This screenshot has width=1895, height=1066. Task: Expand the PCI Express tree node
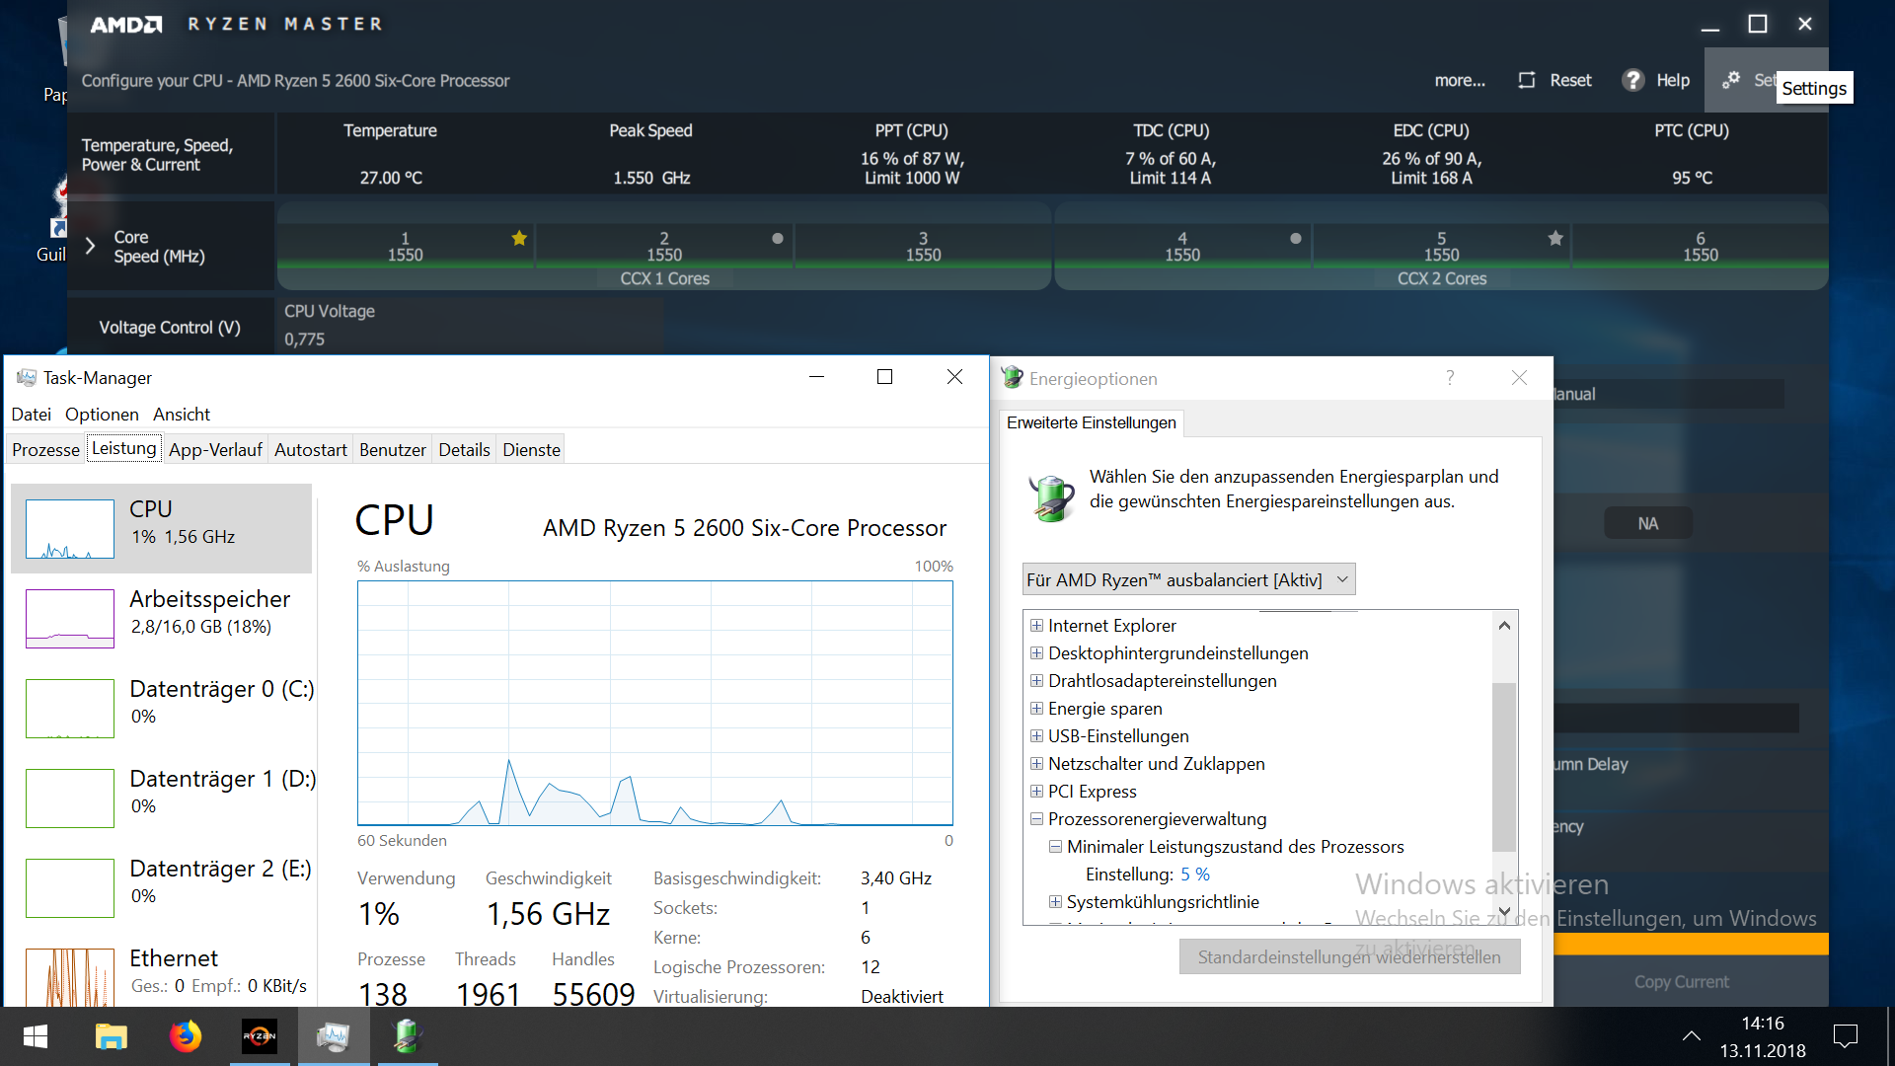(x=1036, y=792)
